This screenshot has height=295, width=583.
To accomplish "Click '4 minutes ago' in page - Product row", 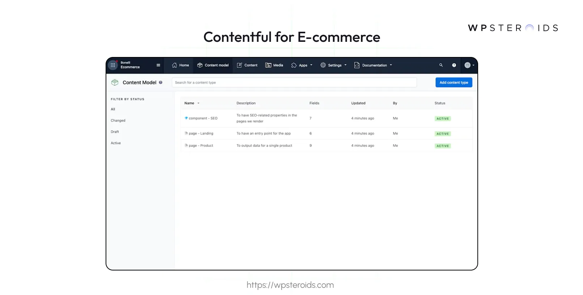I will 363,146.
